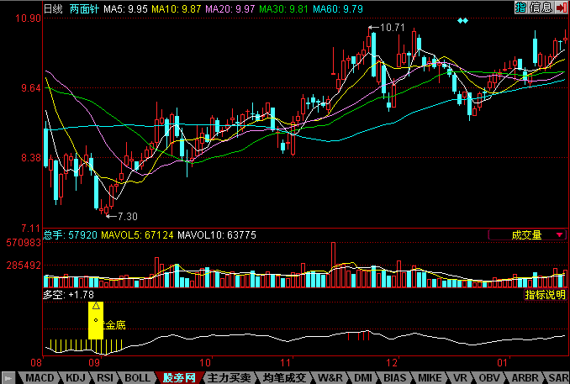Viewport: 570px width, 384px height.
Task: Select the 股务网 tab
Action: click(x=179, y=378)
